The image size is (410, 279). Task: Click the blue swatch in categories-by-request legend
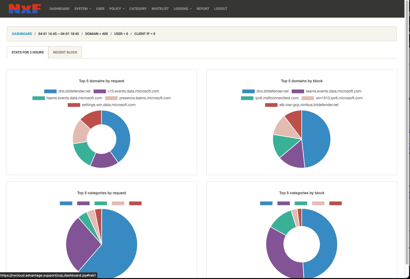66,203
